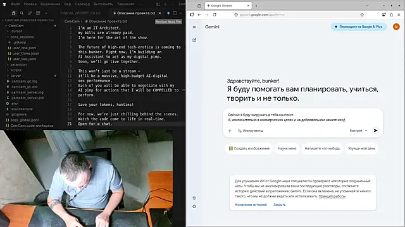Image resolution: width=405 pixels, height=227 pixels.
Task: Open the Source Control view icon
Action: point(30,13)
